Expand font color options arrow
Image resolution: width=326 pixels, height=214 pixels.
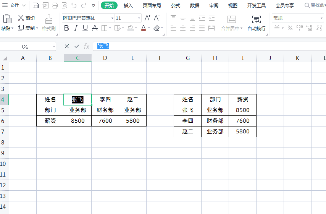click(x=149, y=28)
